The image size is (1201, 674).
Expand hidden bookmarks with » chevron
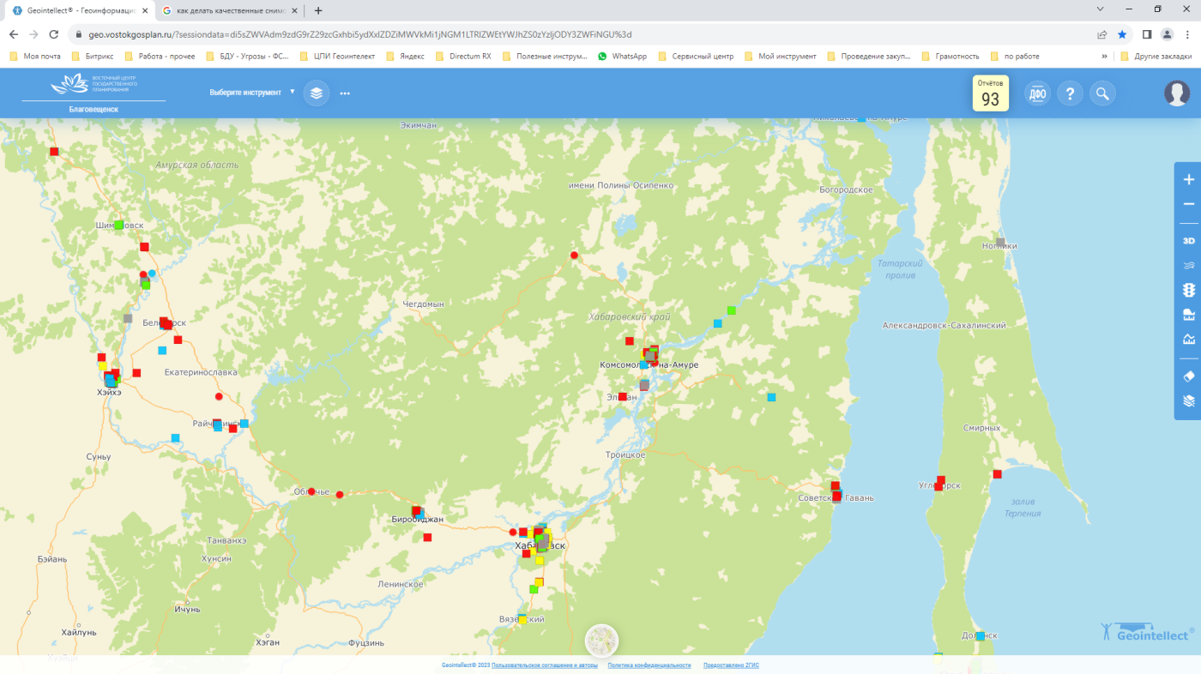[x=1104, y=56]
